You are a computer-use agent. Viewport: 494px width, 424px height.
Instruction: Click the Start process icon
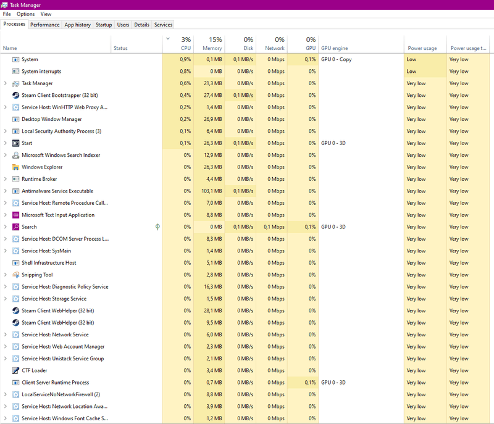pos(16,143)
